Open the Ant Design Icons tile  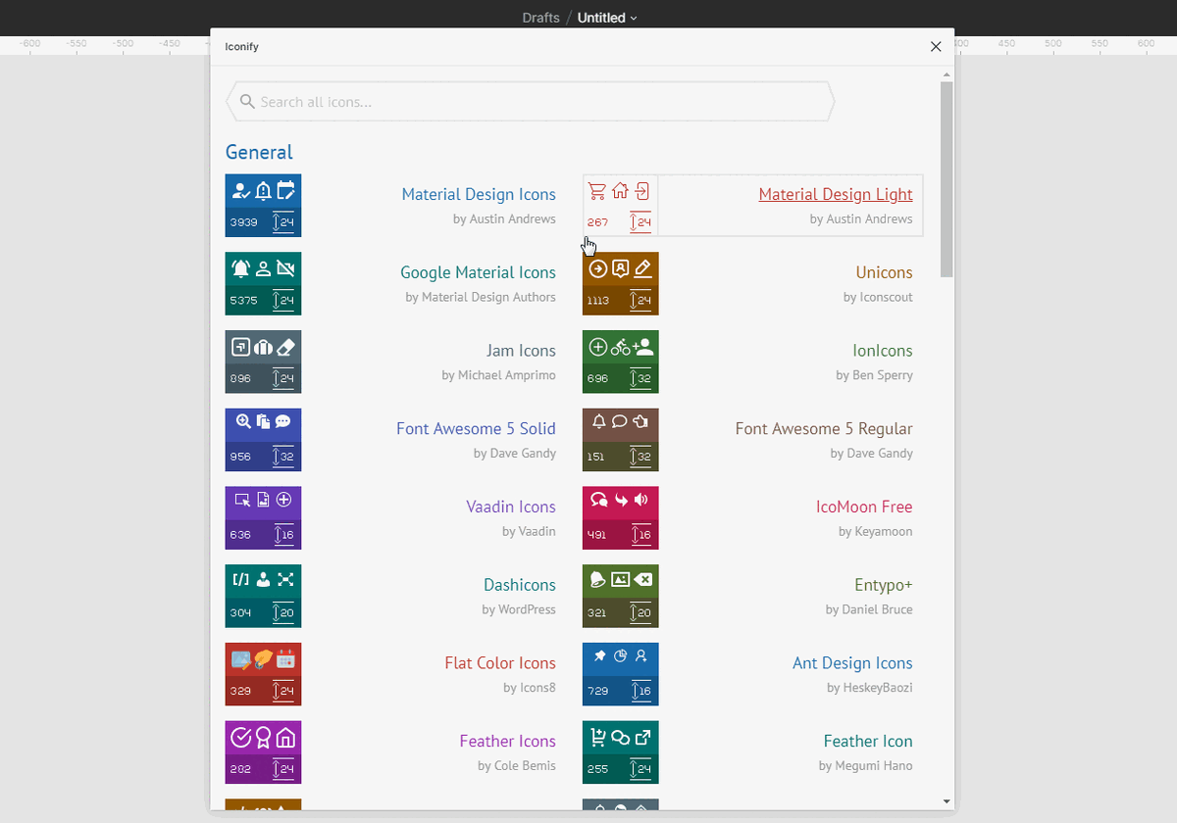point(620,674)
